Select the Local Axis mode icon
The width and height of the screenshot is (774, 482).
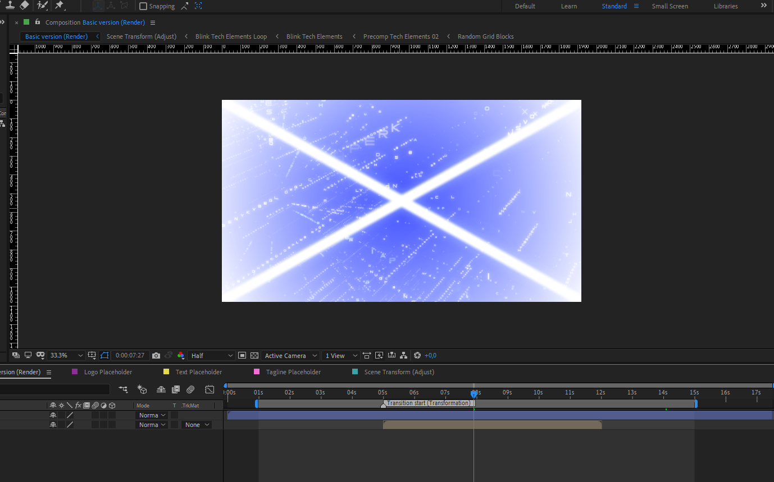click(x=98, y=6)
